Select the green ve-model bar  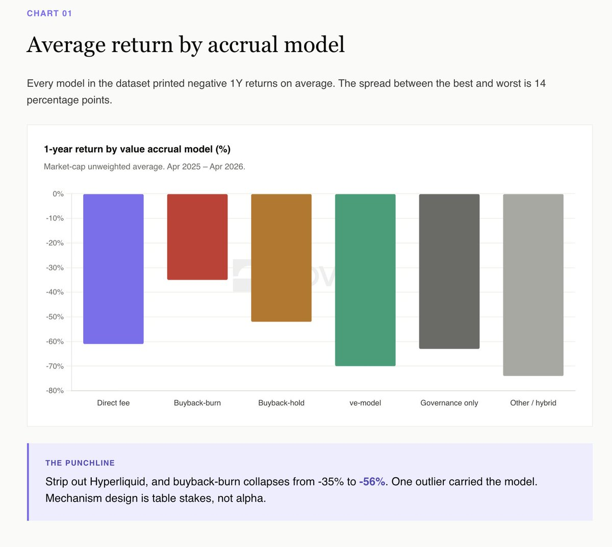click(x=365, y=280)
